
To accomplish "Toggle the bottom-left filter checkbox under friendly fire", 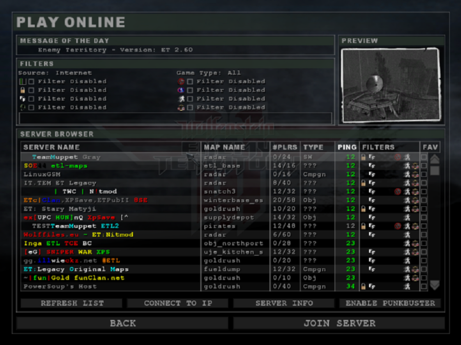I will point(31,107).
